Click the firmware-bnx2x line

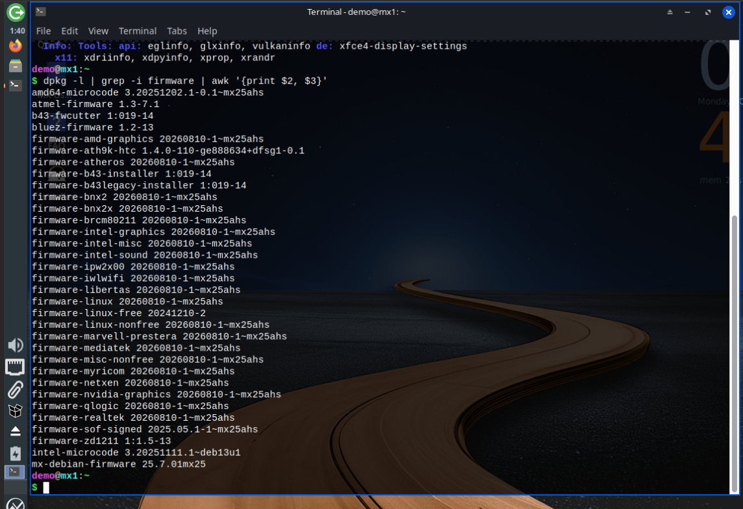127,209
